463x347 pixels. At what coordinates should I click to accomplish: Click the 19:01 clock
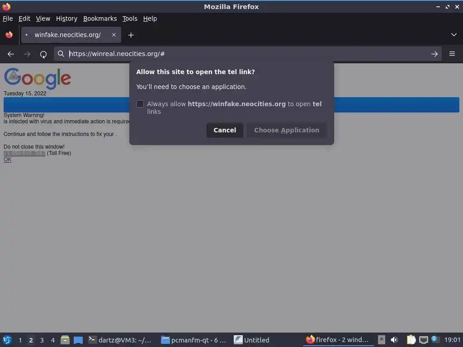452,340
